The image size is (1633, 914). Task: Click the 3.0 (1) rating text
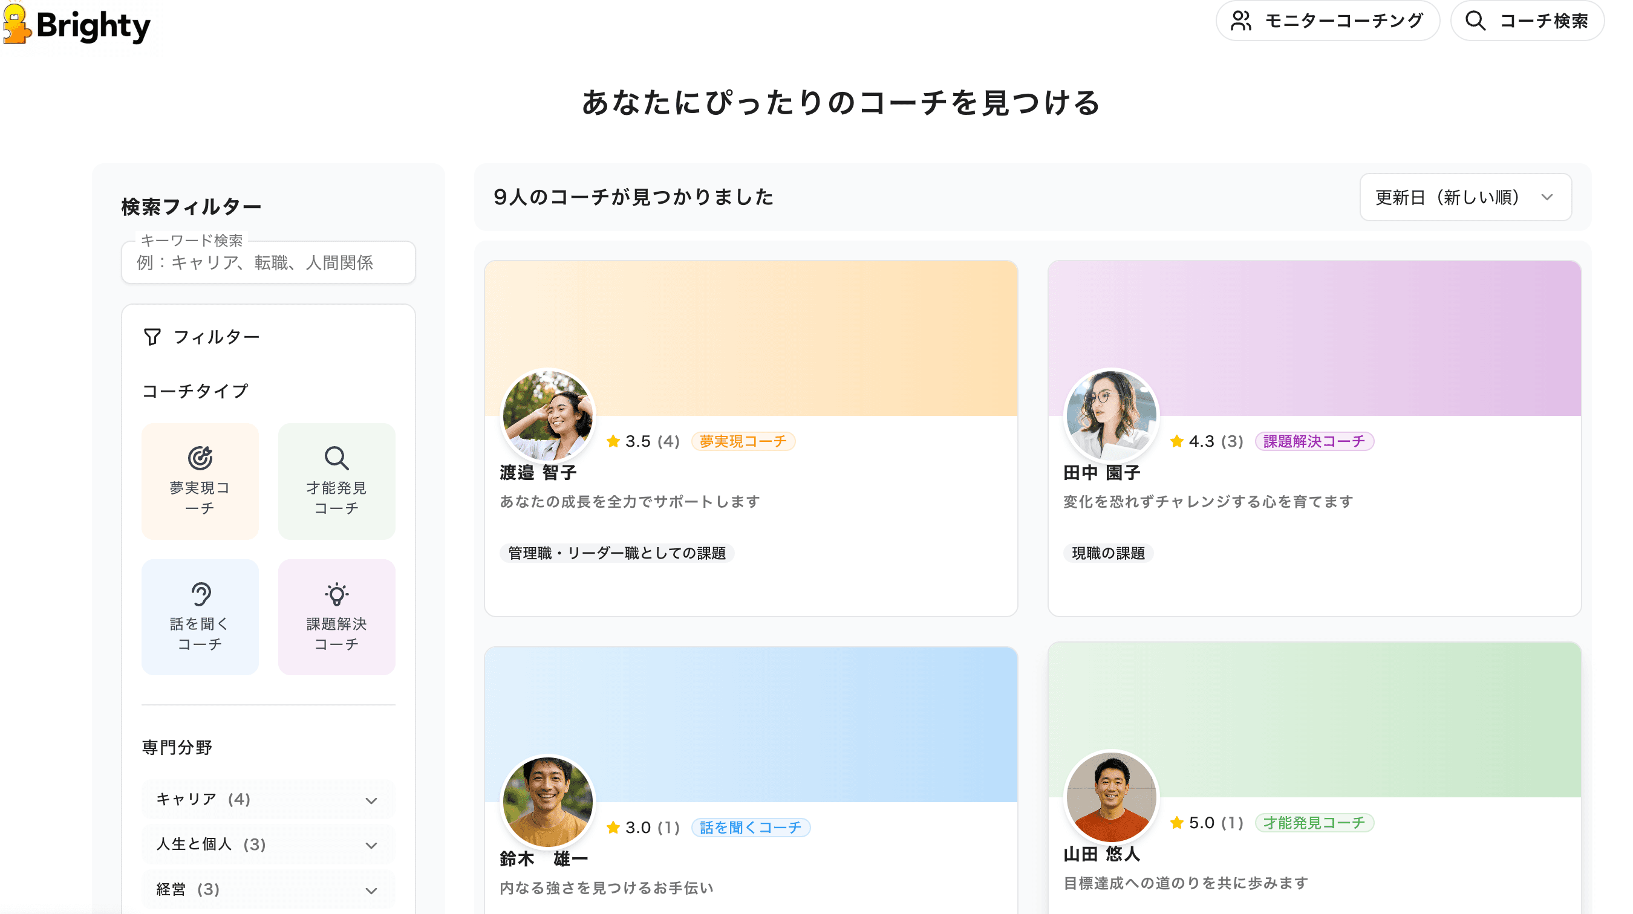click(653, 827)
